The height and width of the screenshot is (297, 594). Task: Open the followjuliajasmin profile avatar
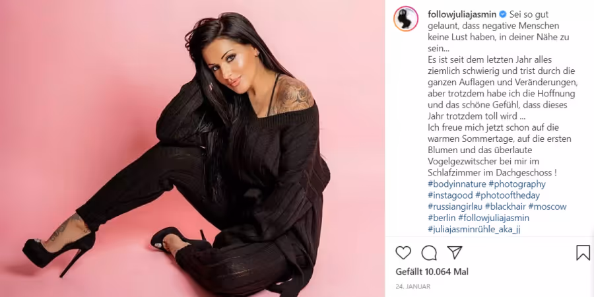coord(406,18)
